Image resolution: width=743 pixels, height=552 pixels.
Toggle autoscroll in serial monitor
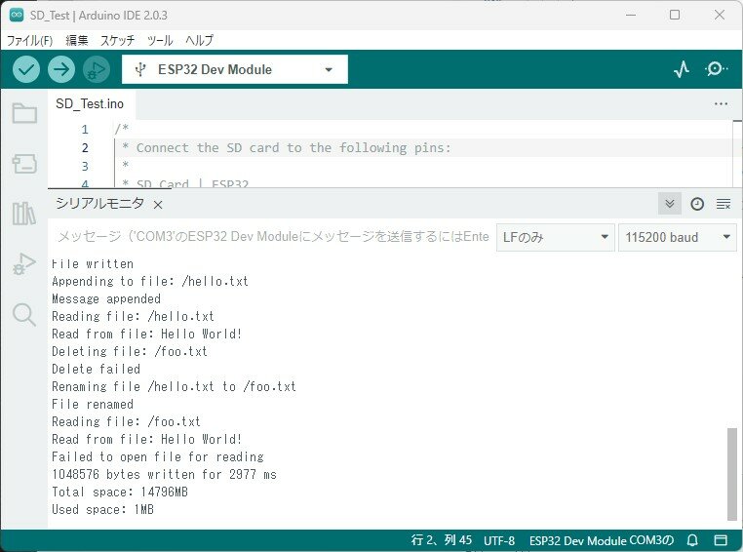669,204
